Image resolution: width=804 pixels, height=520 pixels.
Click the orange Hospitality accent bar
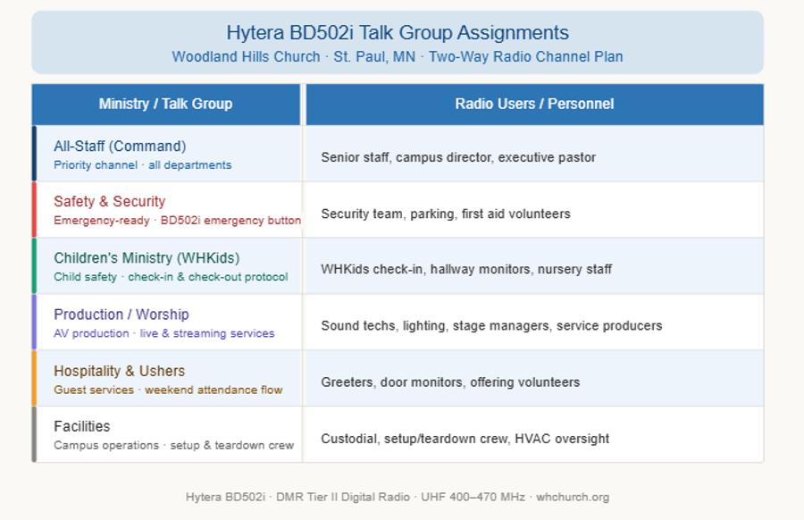click(x=36, y=378)
